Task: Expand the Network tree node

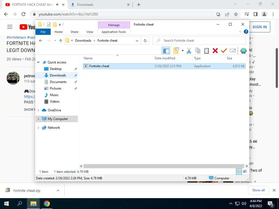Action: pos(38,128)
